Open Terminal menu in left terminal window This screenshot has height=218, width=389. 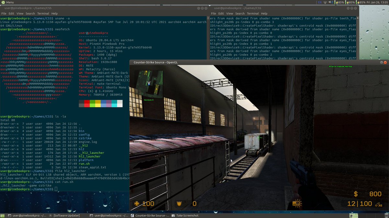click(x=43, y=14)
